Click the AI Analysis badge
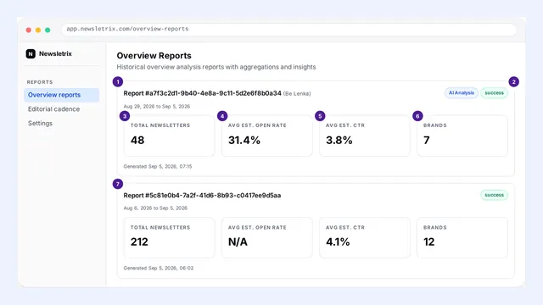This screenshot has width=543, height=305. click(462, 92)
